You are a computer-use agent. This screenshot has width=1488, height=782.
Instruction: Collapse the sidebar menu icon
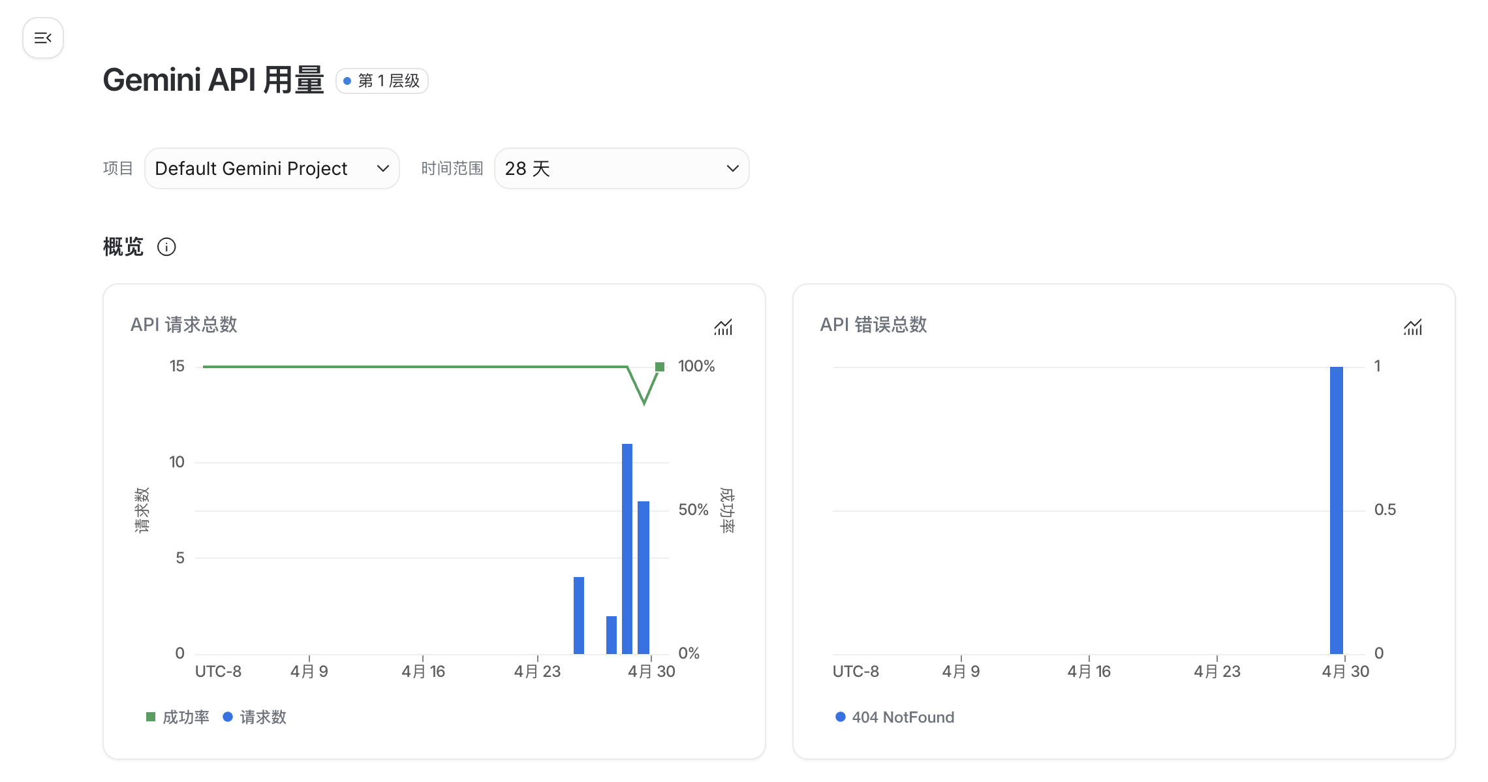pos(43,38)
